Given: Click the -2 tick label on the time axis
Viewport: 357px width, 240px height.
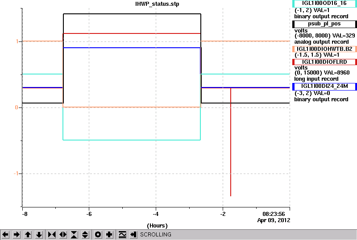Looking at the screenshot, I should (223, 214).
